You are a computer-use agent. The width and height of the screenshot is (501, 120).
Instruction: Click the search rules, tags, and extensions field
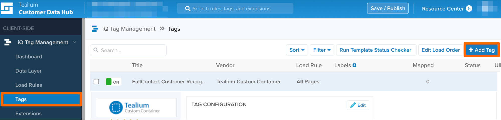click(235, 9)
